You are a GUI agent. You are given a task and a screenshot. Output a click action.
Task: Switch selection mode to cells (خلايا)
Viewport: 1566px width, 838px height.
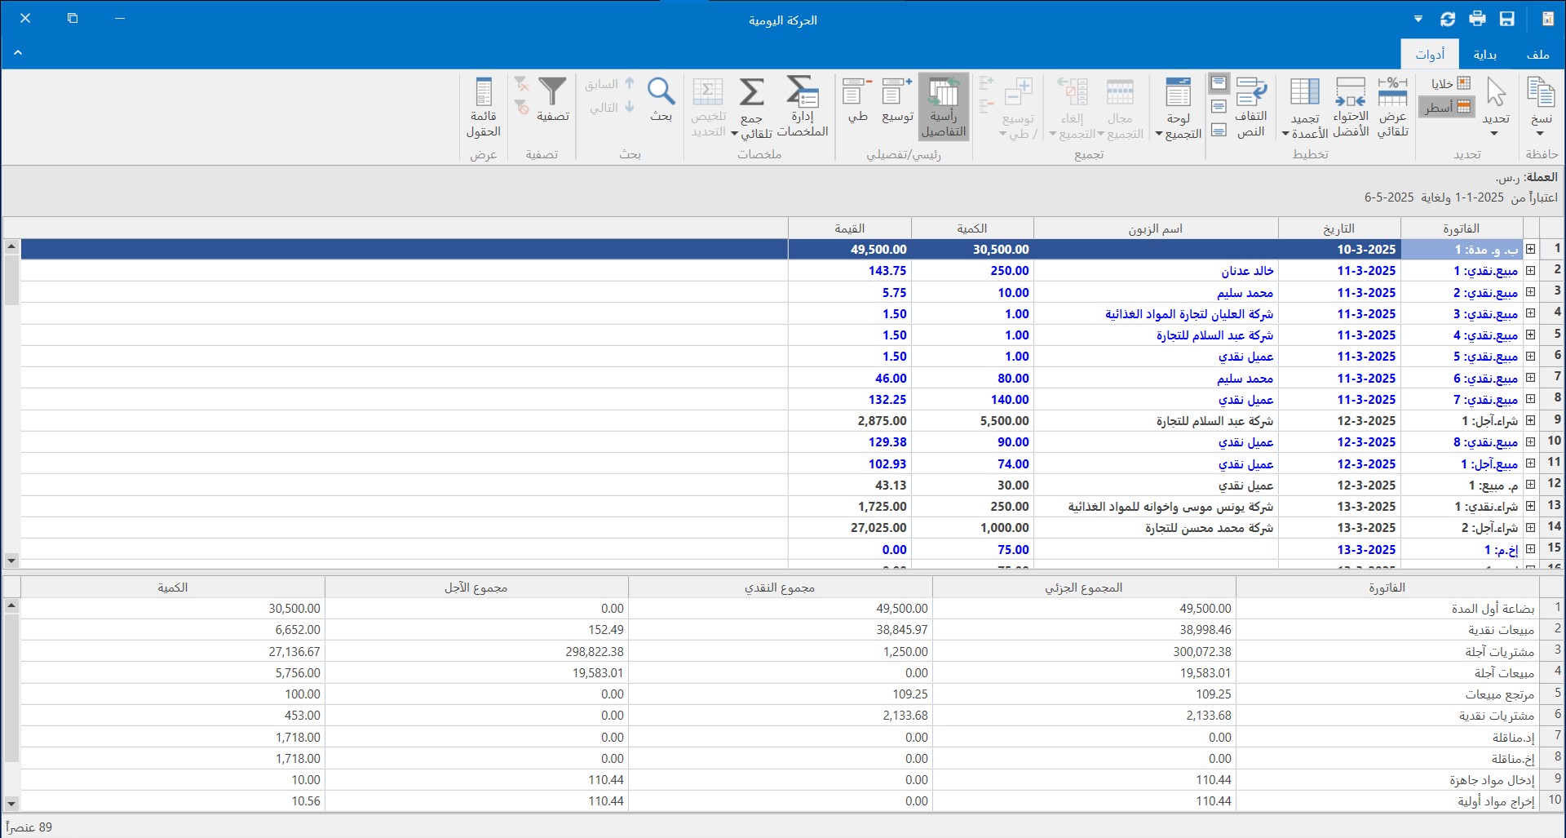pyautogui.click(x=1451, y=83)
